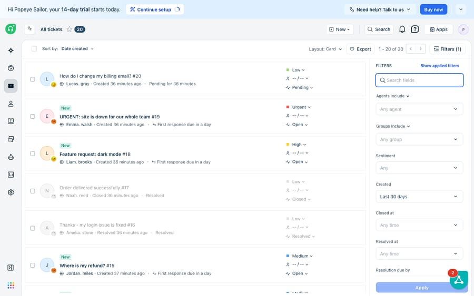This screenshot has height=296, width=474.
Task: Star the All tickets view
Action: pos(70,29)
